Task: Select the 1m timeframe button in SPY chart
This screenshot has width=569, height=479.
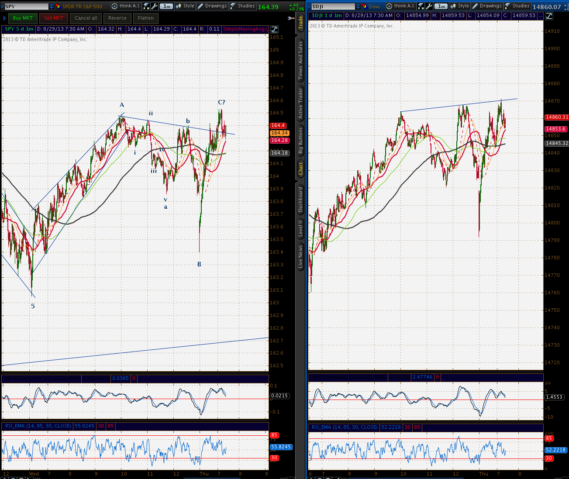Action: click(166, 6)
